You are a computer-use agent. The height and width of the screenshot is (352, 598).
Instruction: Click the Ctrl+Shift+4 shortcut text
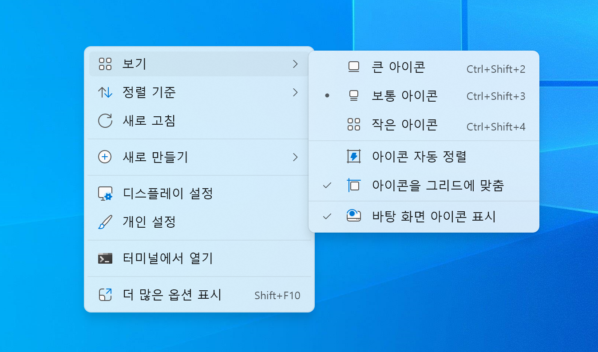(496, 127)
